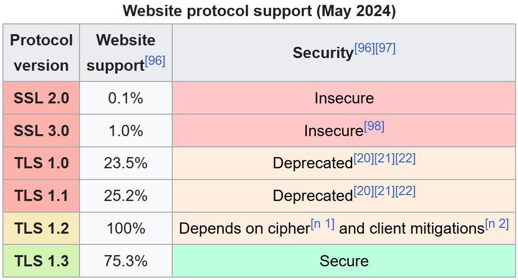Screen dimensions: 518x280
Task: Follow reference 22 in the TLS 1.0 row
Action: tap(405, 159)
